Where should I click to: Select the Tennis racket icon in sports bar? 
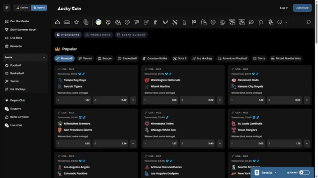pyautogui.click(x=137, y=22)
